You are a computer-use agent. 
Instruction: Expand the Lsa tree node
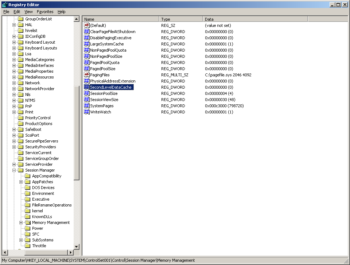14,54
